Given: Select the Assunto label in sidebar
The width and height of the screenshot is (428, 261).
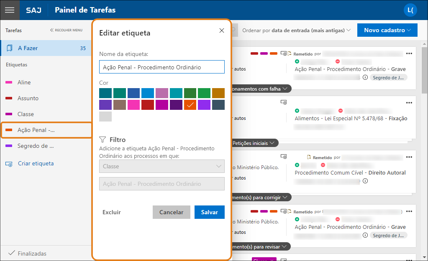Looking at the screenshot, I should (28, 99).
